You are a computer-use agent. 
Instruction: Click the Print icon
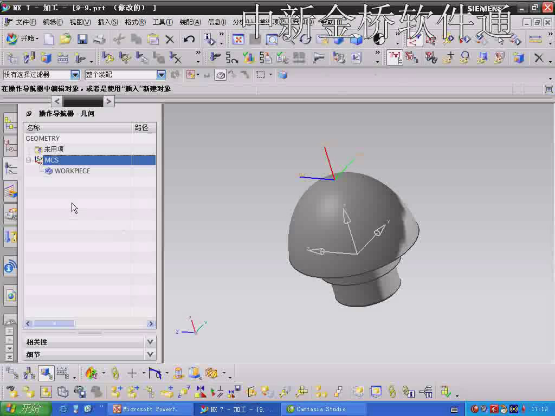pos(100,39)
